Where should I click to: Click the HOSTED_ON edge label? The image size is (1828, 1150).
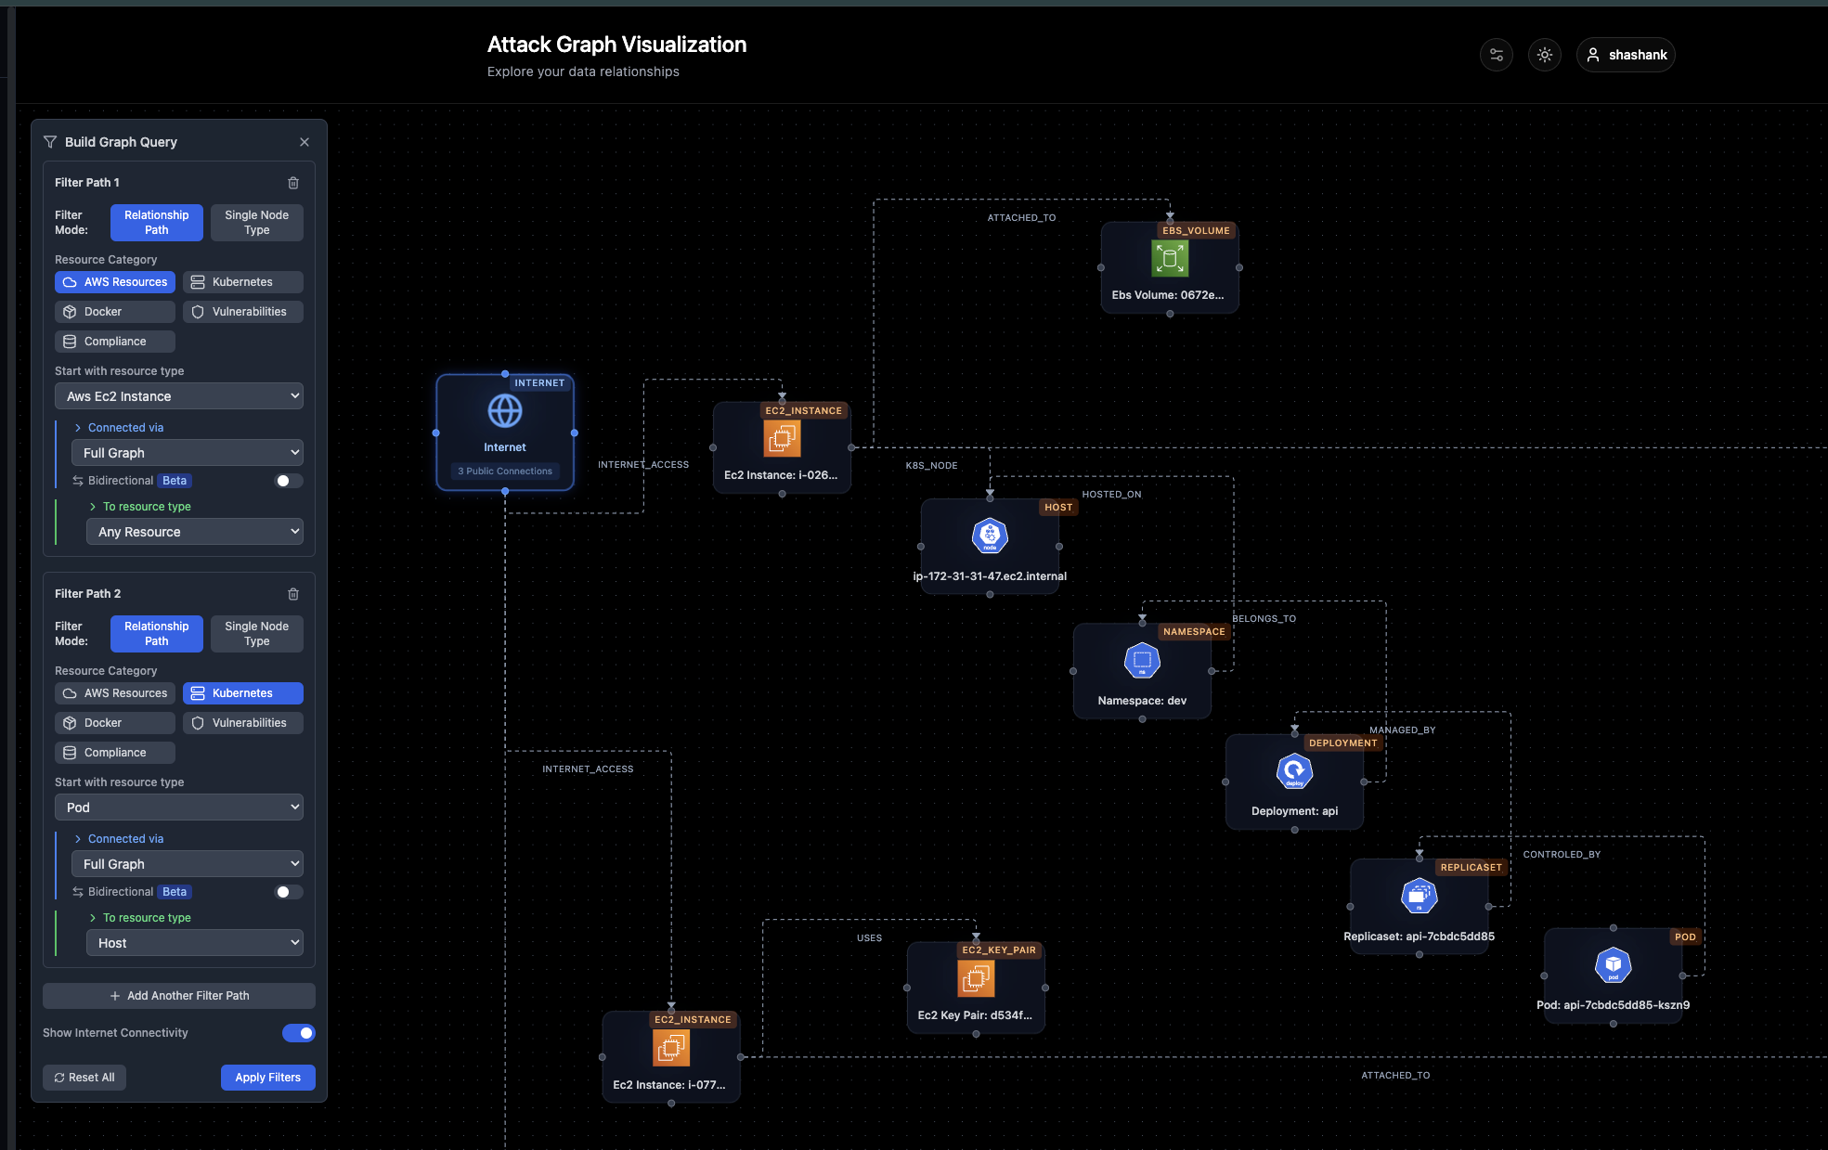(x=1111, y=495)
